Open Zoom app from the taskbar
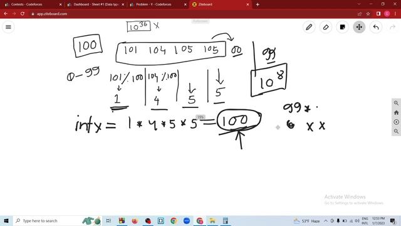401x226 pixels. point(187,220)
